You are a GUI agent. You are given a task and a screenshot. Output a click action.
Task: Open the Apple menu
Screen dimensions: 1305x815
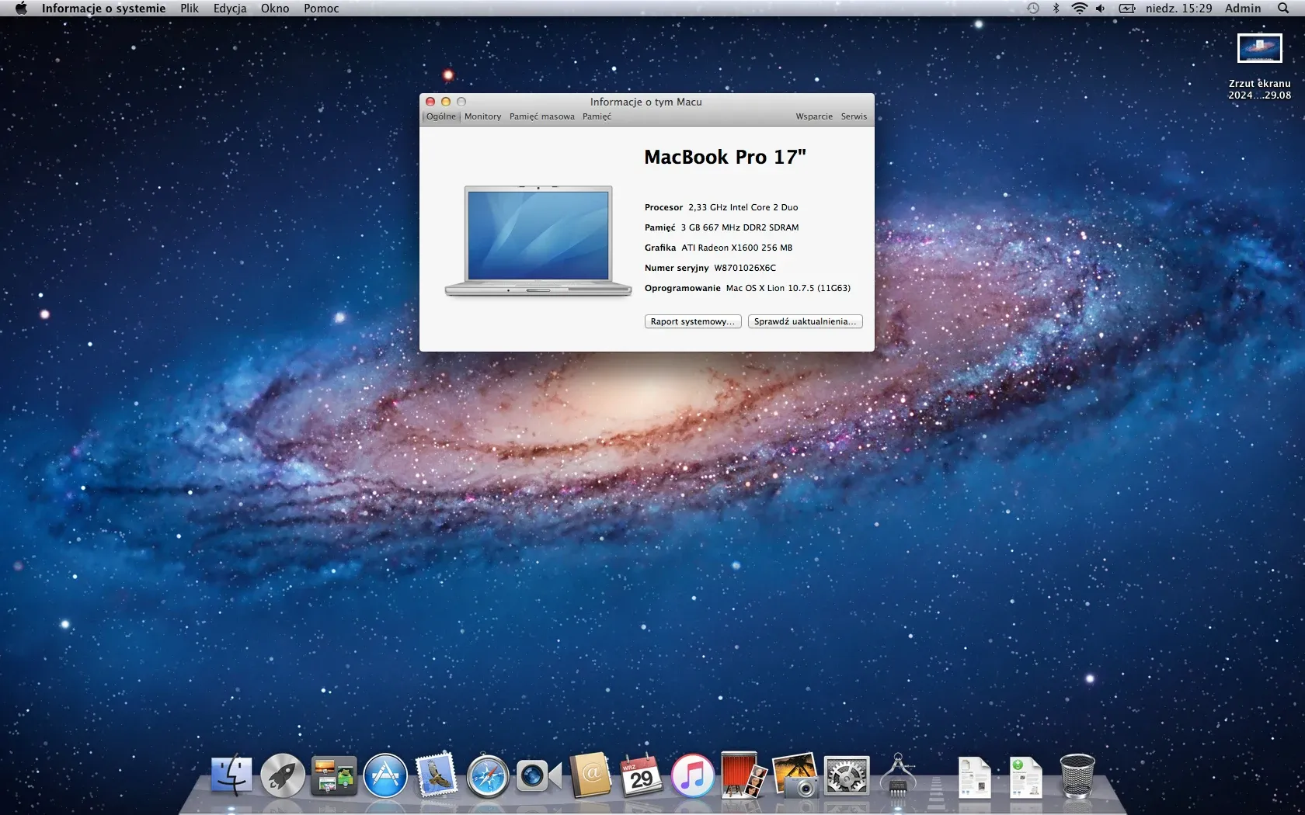[x=21, y=8]
